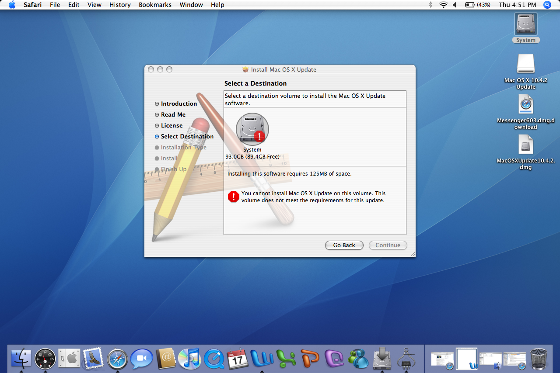Open Finder from the Dock
560x373 pixels.
pos(21,359)
